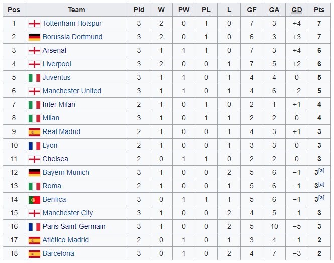The width and height of the screenshot is (334, 263).
Task: Click the German flag beside Borussia Dortmund
Action: (x=34, y=37)
